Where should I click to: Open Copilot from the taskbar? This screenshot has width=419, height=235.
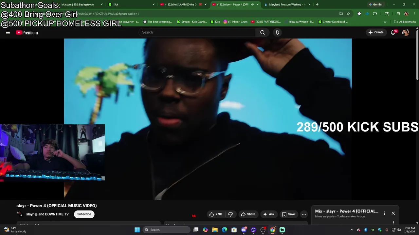tap(205, 230)
